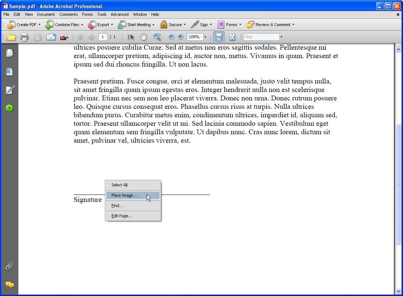The width and height of the screenshot is (403, 296).
Task: Open the Tools menu
Action: (x=102, y=14)
